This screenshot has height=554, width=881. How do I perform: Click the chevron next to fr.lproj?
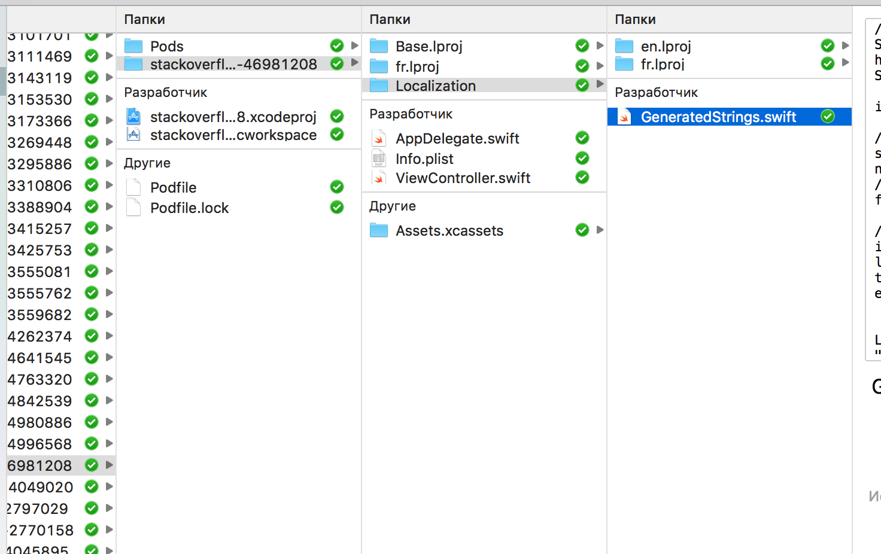[600, 66]
